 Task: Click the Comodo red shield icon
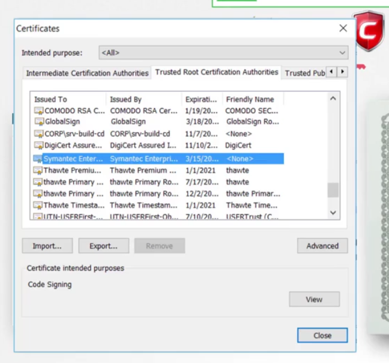point(369,31)
